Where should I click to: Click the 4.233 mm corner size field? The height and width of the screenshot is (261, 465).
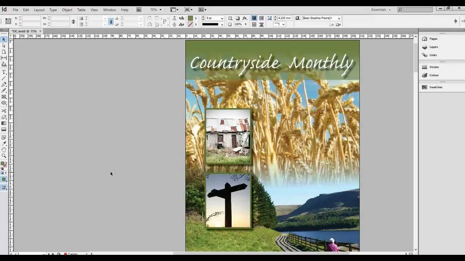tap(284, 18)
